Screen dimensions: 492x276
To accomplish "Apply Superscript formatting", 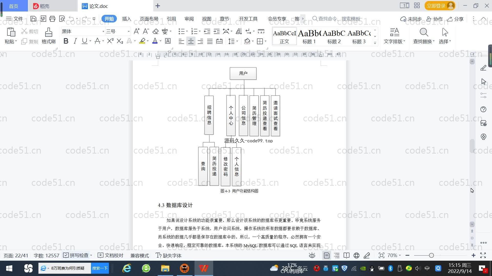I will point(110,41).
